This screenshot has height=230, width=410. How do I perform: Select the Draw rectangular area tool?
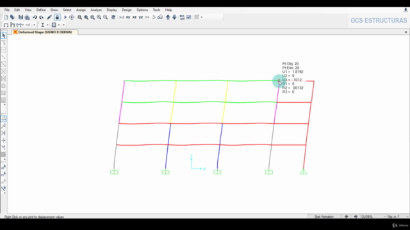[x=3, y=93]
